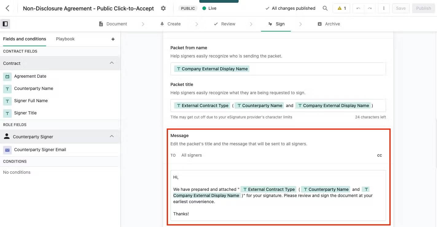Screen dimensions: 437x227
Task: Collapse the Counterparty Signer role section
Action: pos(112,136)
